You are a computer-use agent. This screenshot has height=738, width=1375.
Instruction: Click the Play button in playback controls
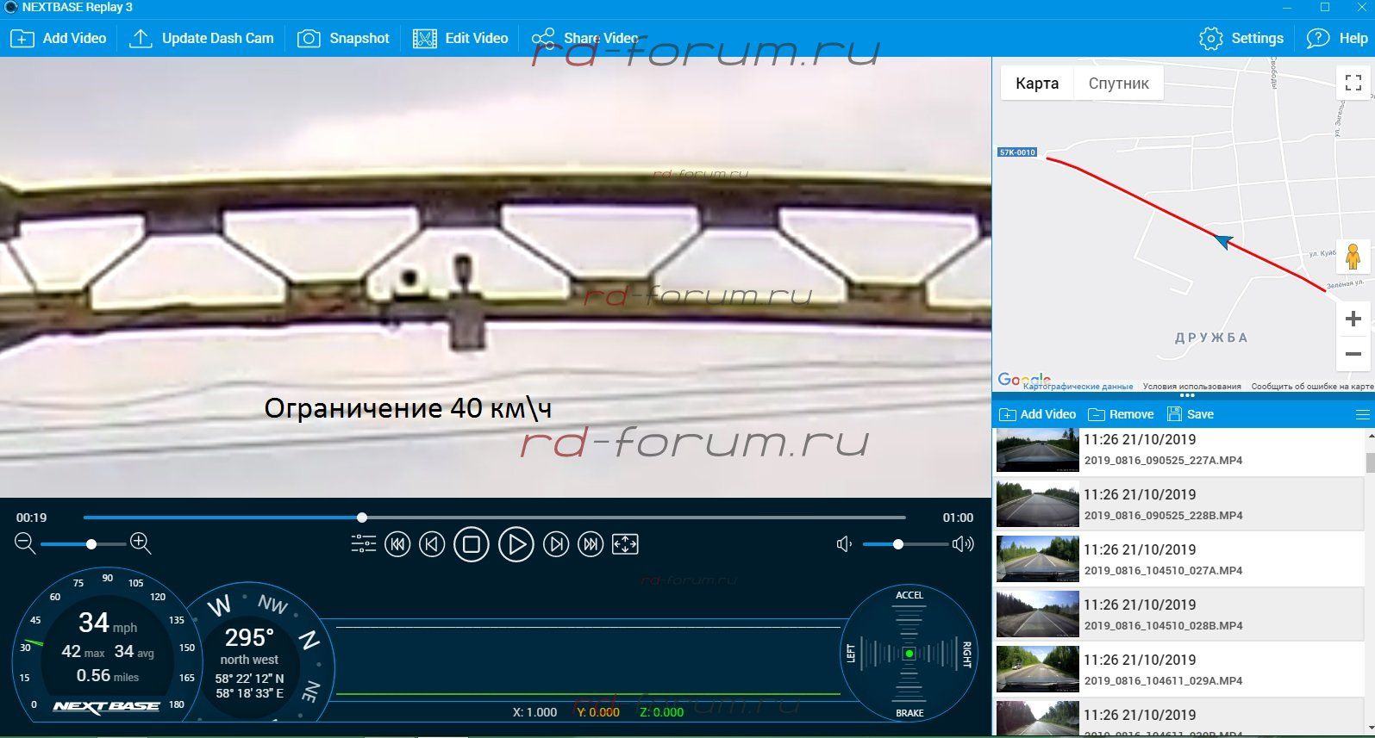point(516,544)
